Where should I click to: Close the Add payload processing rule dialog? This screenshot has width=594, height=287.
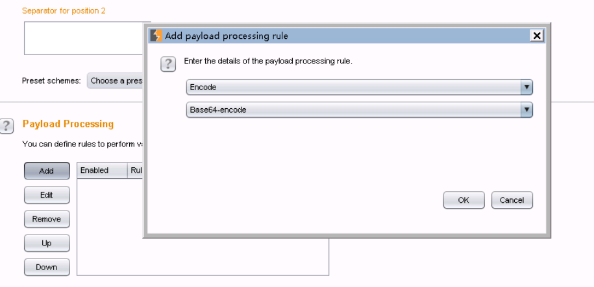pyautogui.click(x=536, y=36)
